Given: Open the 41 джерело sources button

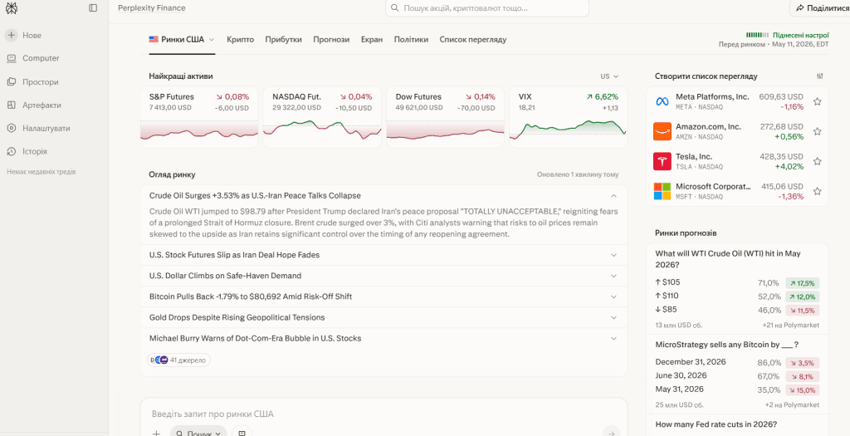Looking at the screenshot, I should [179, 360].
